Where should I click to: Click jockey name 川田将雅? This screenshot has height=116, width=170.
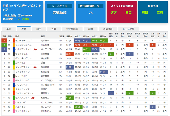[x=45, y=45]
